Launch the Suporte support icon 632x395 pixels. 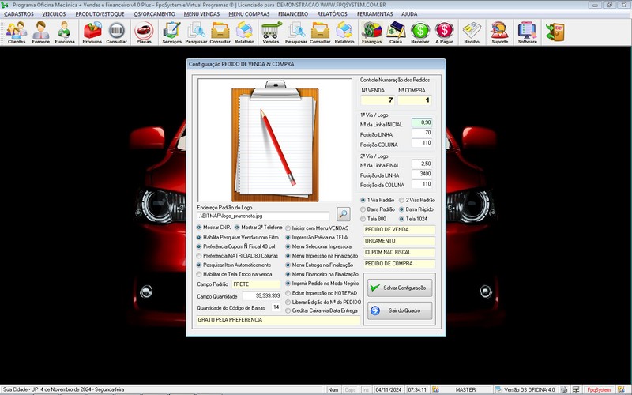point(499,32)
